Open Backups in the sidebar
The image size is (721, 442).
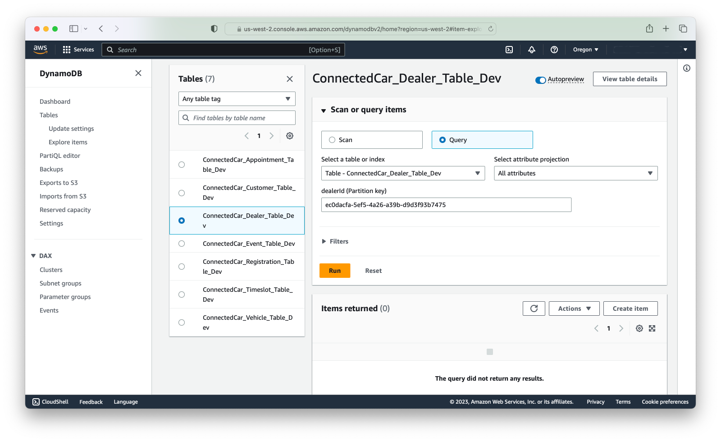point(51,169)
